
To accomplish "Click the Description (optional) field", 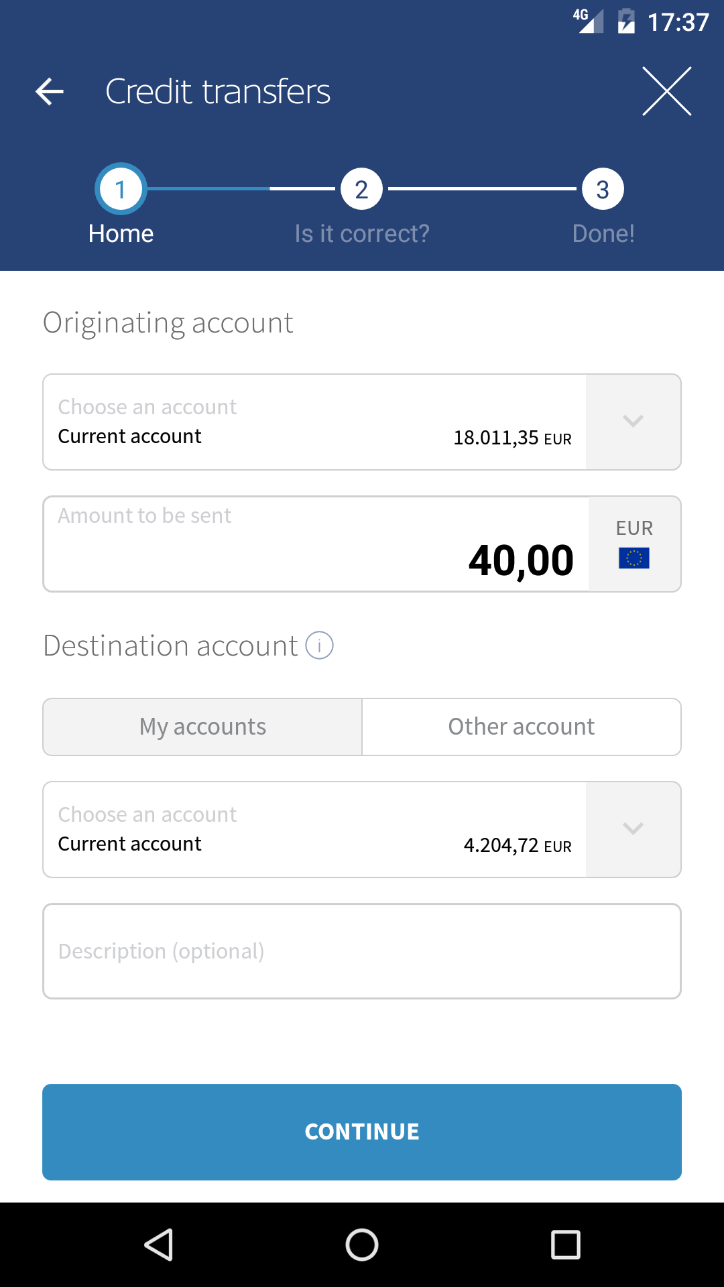I will click(362, 951).
